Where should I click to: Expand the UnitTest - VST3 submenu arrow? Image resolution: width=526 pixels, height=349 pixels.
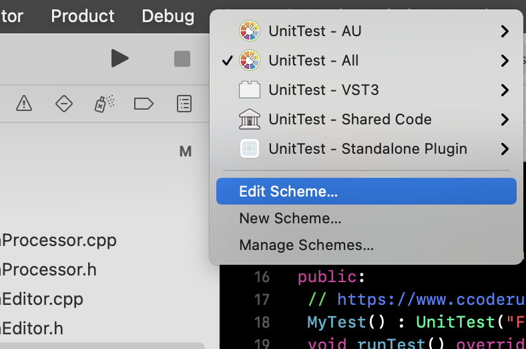(505, 90)
